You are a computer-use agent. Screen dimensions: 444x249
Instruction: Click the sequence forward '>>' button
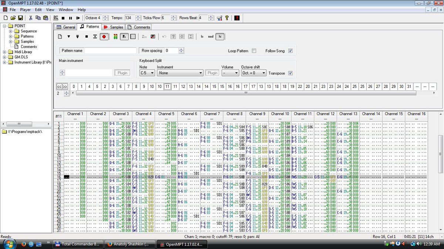(65, 86)
